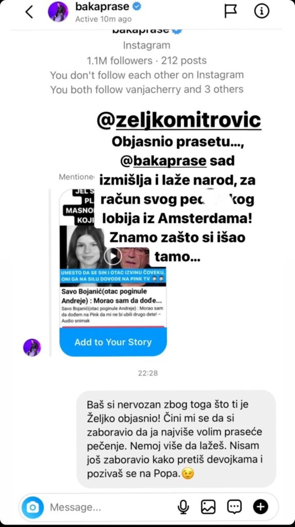Open the chat info icon

click(262, 11)
